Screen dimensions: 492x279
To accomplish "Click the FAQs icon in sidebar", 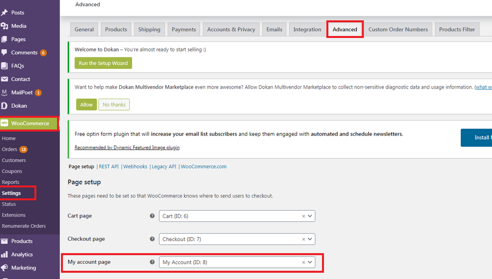I will click(x=4, y=66).
